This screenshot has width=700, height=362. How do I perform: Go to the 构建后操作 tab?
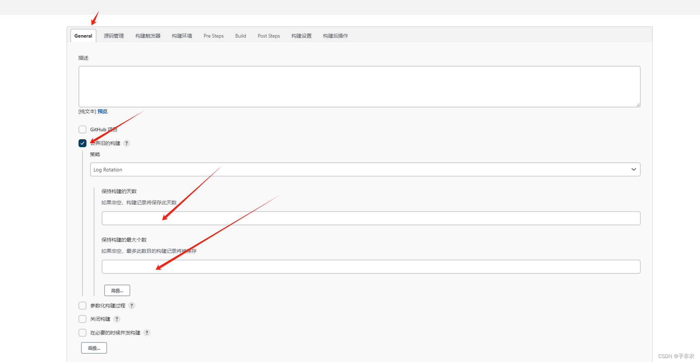(335, 36)
